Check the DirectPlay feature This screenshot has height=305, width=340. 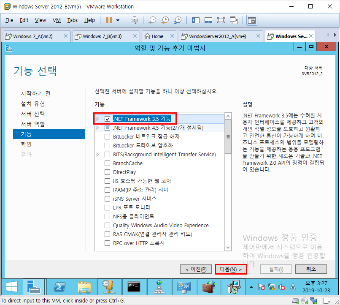point(107,172)
